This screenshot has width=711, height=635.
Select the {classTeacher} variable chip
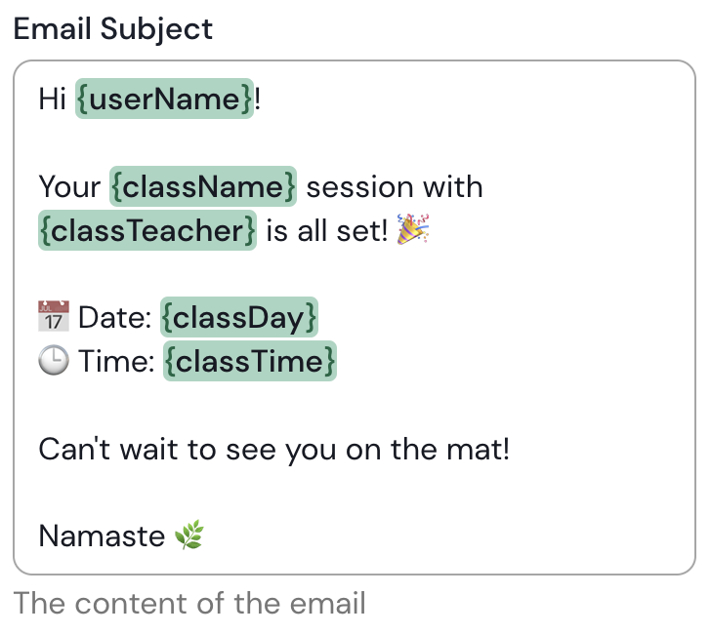click(x=147, y=231)
